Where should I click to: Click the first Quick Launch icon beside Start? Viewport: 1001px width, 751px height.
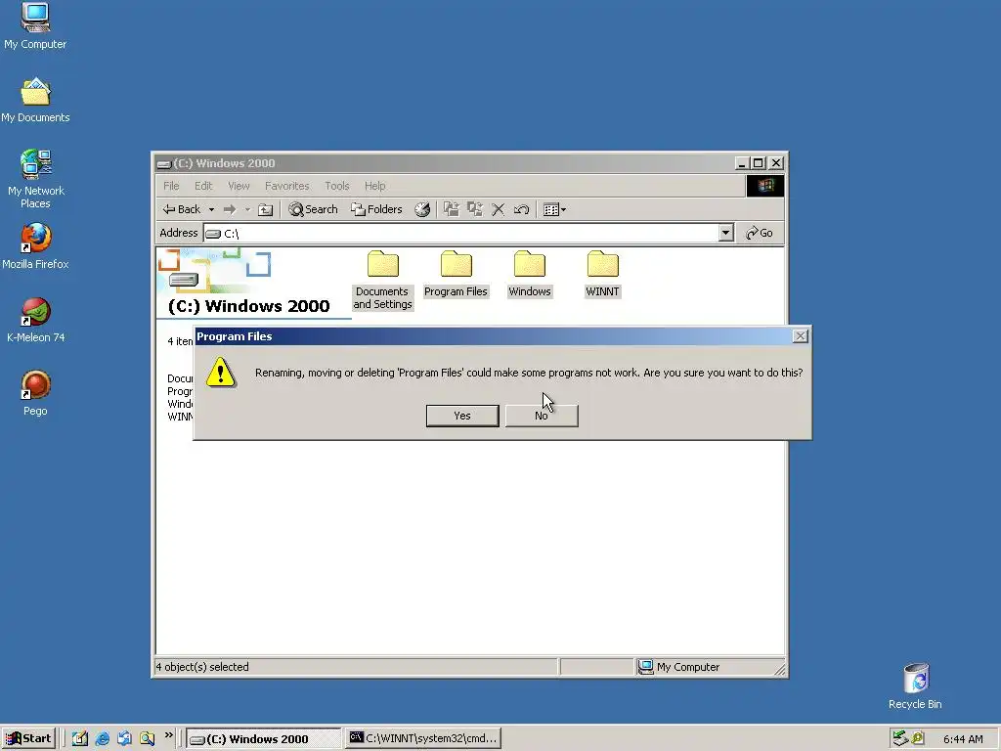80,738
